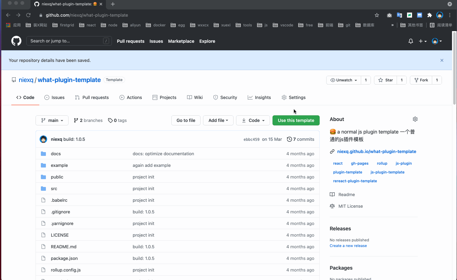Screen dimensions: 457x280
Task: Click the src folder icon
Action: (x=43, y=189)
